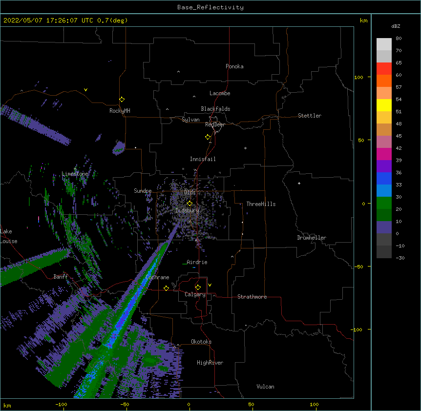Viewport: 421px width, 411px height.
Task: Click the RedDeer city label
Action: [x=215, y=124]
